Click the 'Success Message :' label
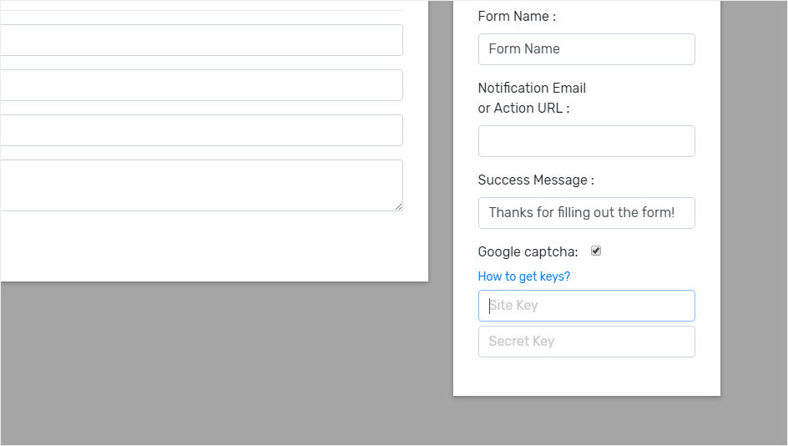788x446 pixels. coord(536,180)
